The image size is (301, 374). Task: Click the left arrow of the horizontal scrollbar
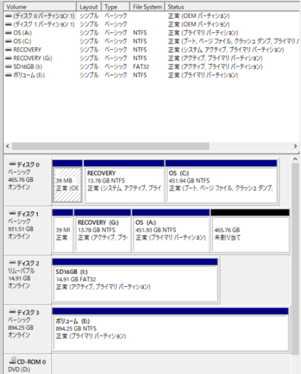click(8, 147)
